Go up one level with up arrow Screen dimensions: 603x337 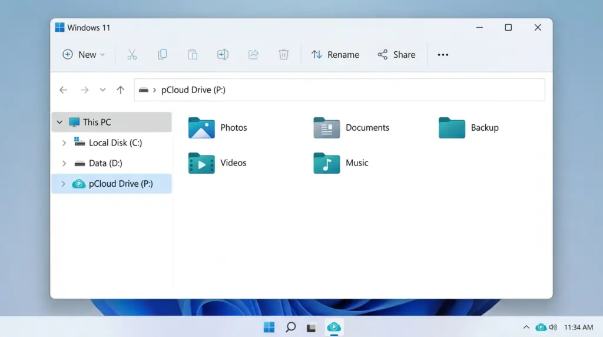[120, 90]
